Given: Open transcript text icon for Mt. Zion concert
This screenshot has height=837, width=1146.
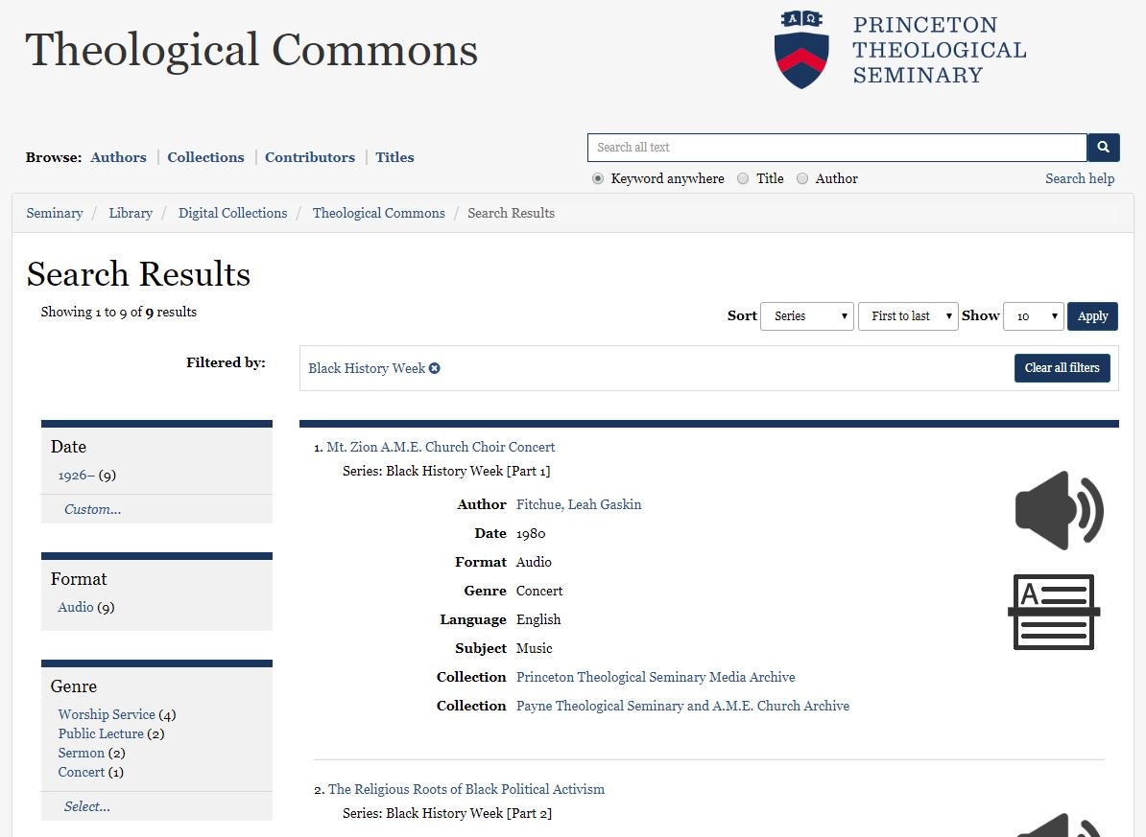Looking at the screenshot, I should 1054,612.
